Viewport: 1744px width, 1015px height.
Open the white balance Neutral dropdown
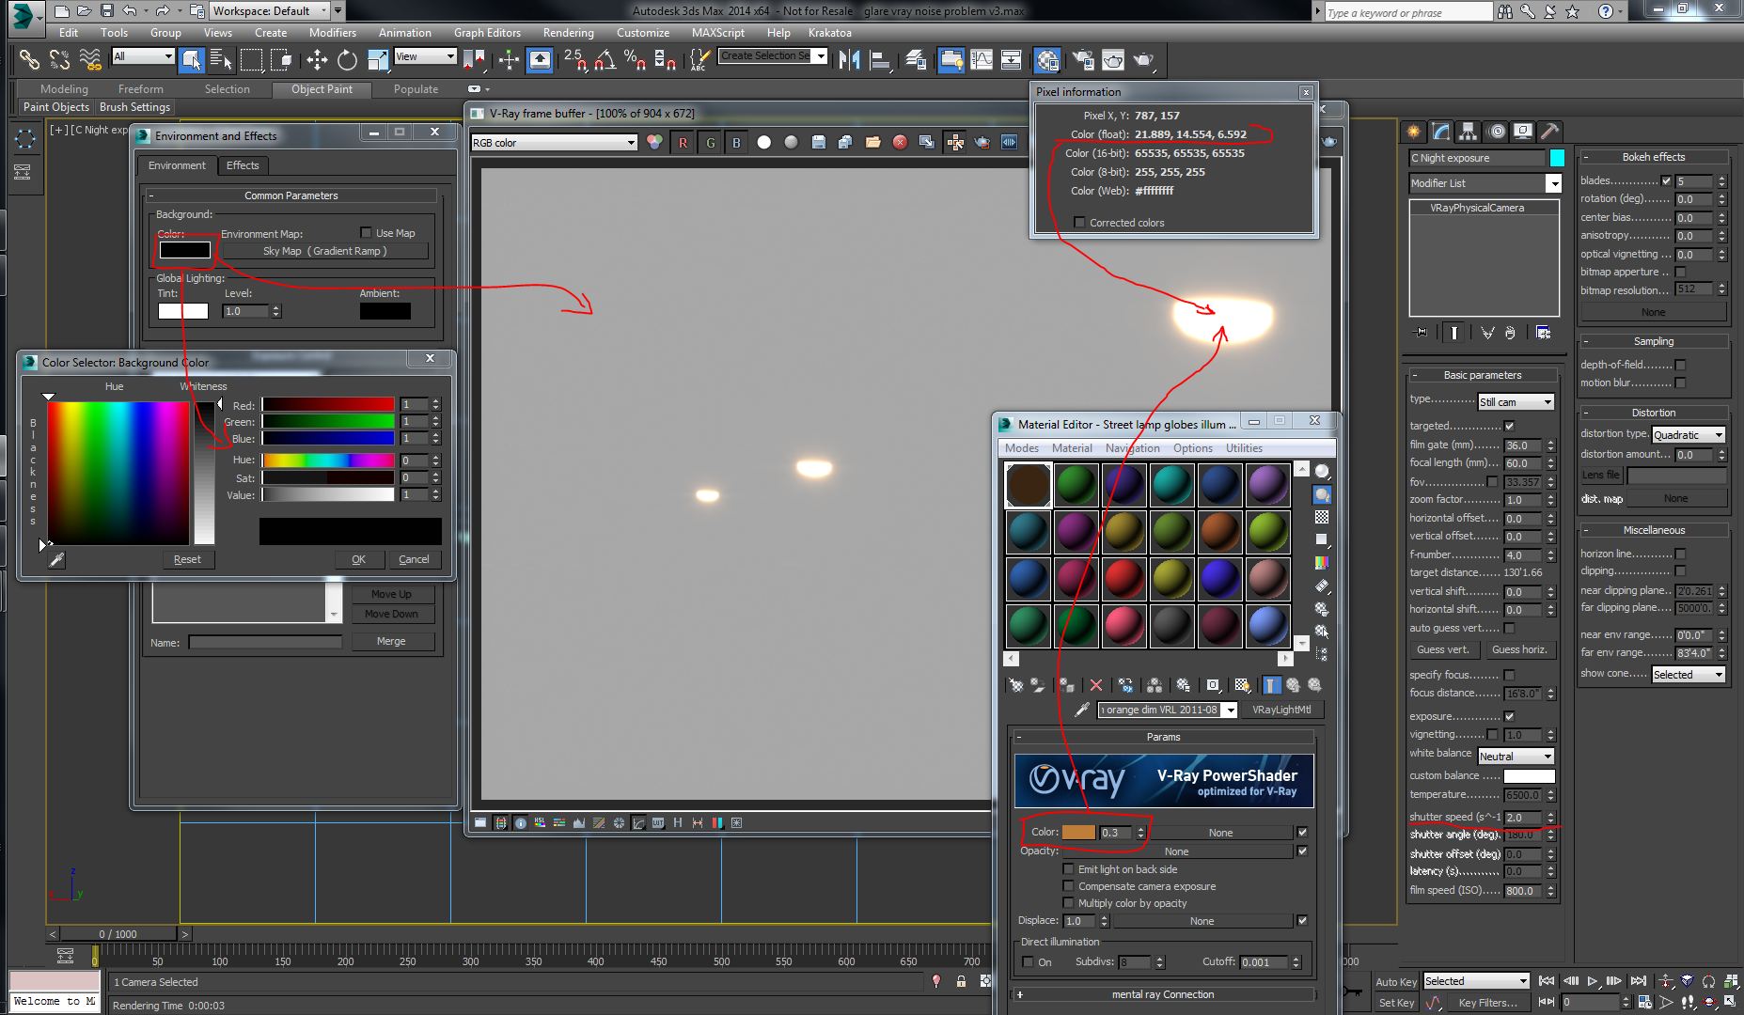(1516, 756)
